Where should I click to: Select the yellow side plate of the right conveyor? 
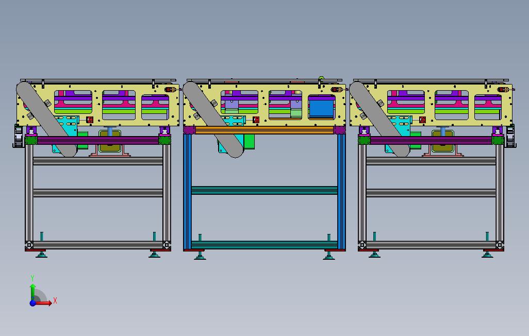click(431, 105)
